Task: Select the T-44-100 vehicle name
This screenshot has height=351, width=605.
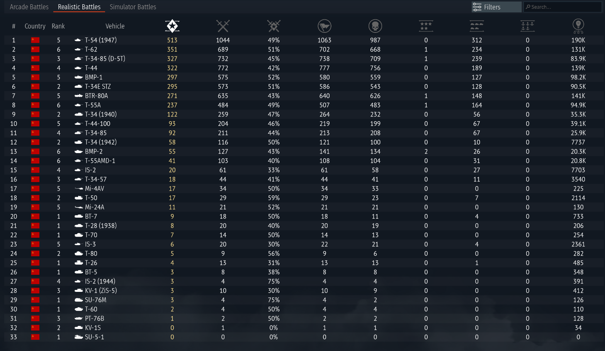Action: pyautogui.click(x=98, y=124)
